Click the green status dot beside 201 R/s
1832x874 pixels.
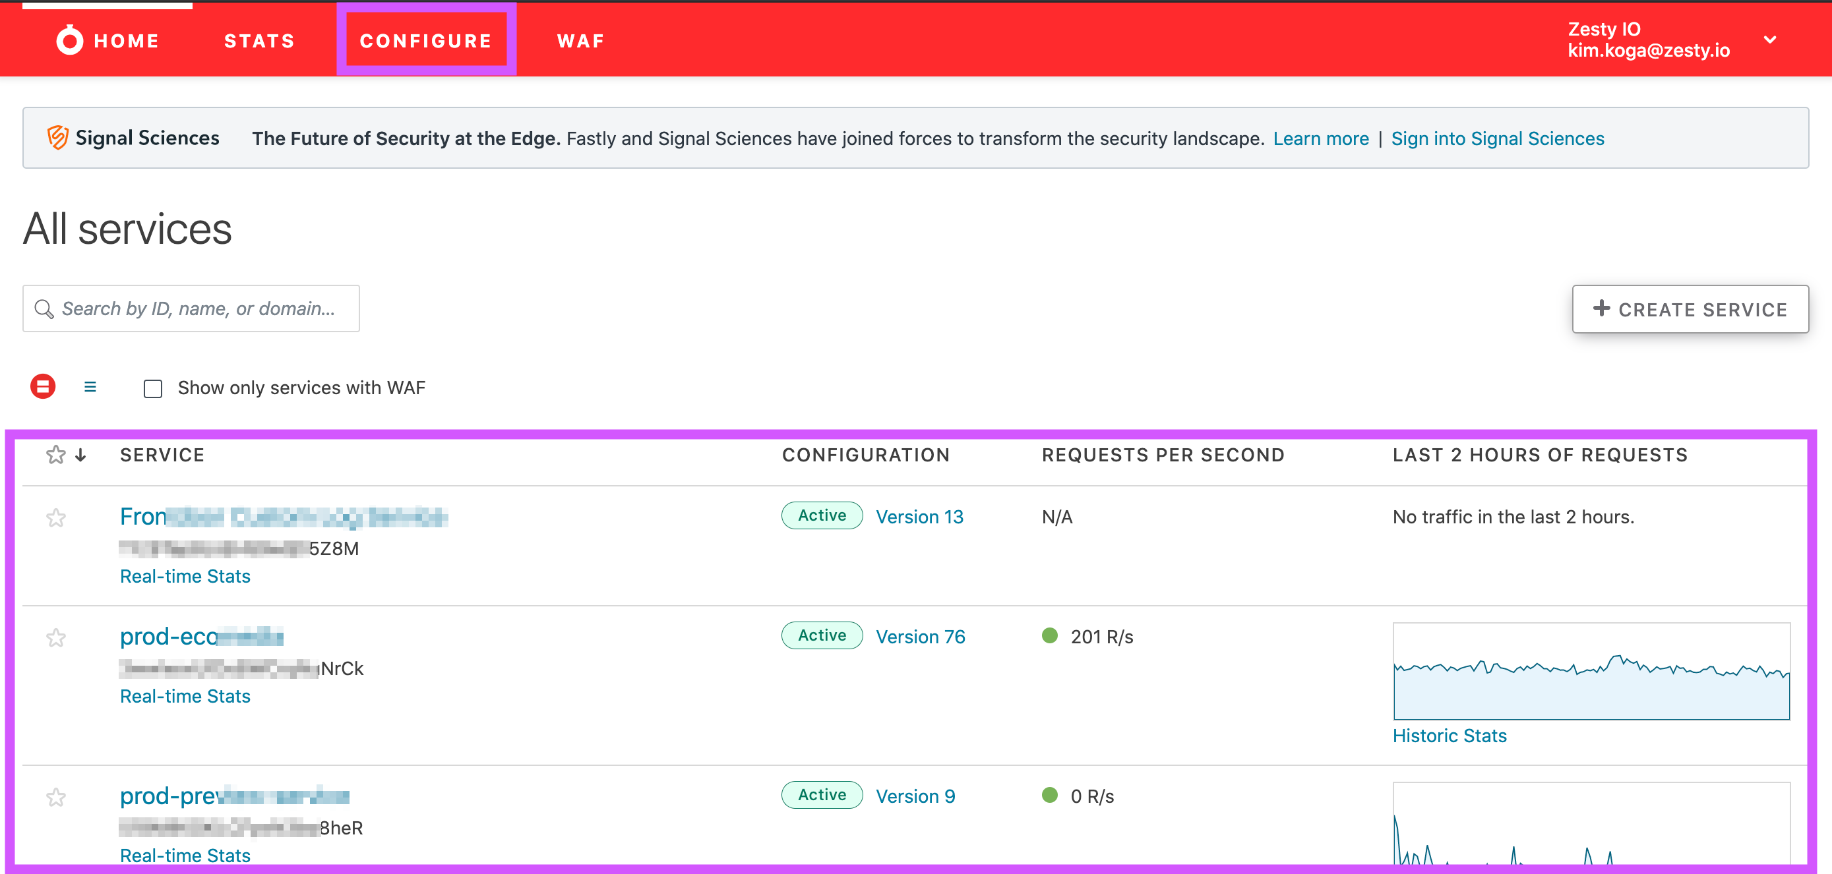pyautogui.click(x=1050, y=635)
